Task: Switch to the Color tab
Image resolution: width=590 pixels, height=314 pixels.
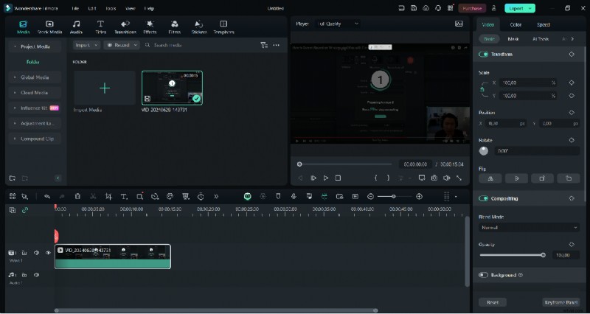Action: pyautogui.click(x=516, y=24)
